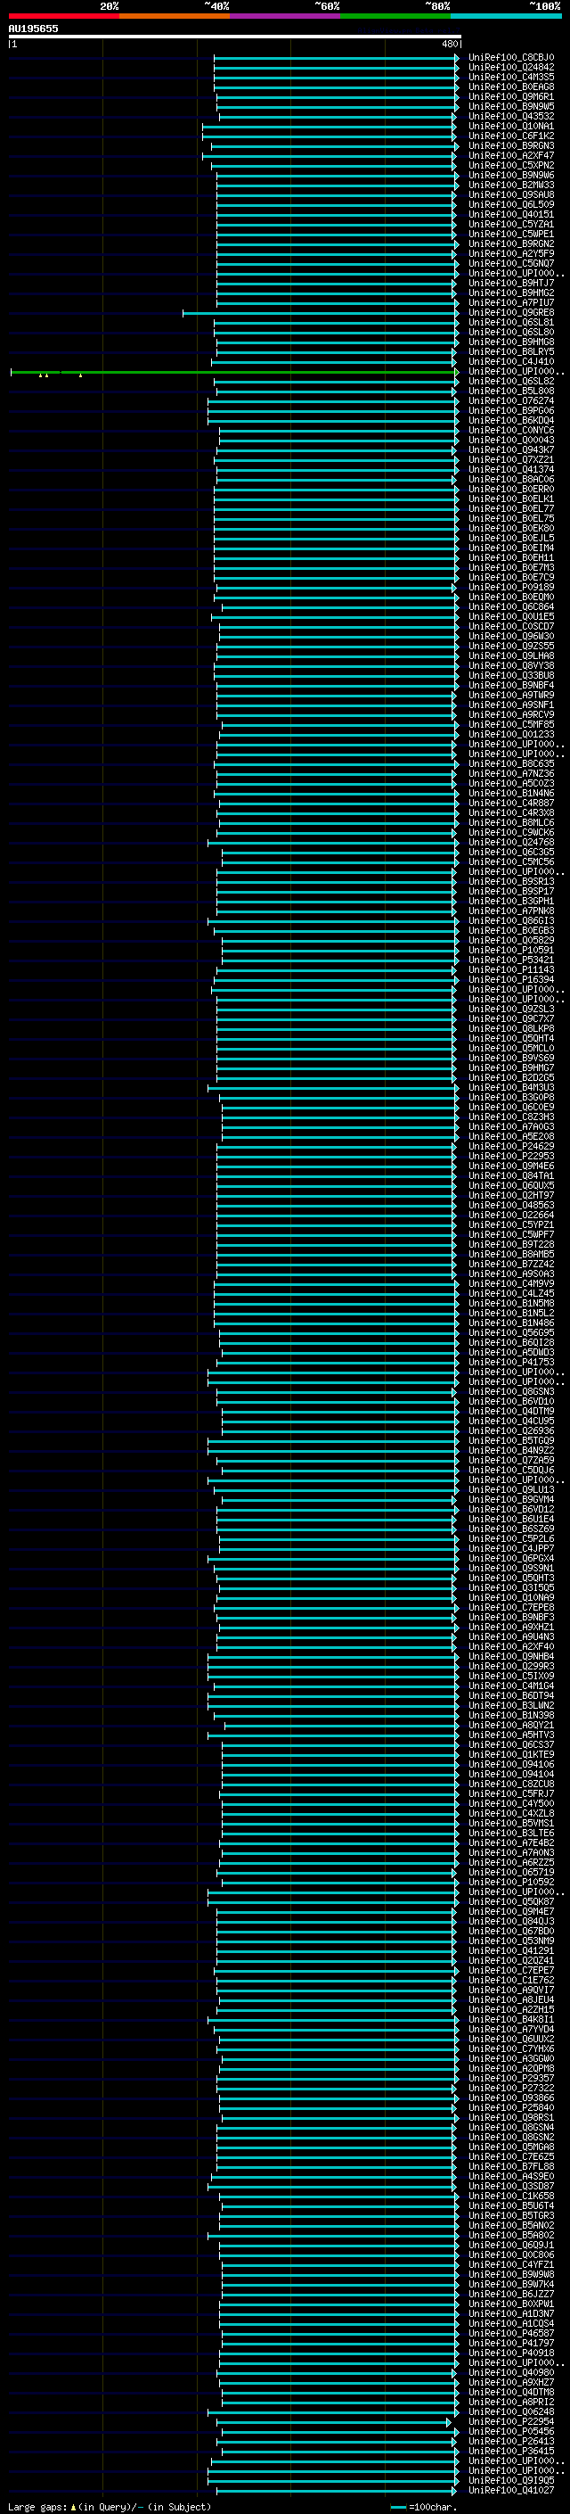This screenshot has height=2514, width=570.
Task: Click the =100char. scale legend
Action: click(x=423, y=2506)
